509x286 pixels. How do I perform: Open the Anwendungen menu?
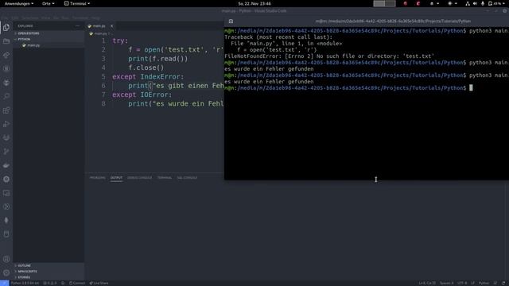tap(19, 3)
